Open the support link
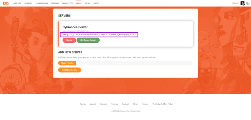 click(x=235, y=3)
